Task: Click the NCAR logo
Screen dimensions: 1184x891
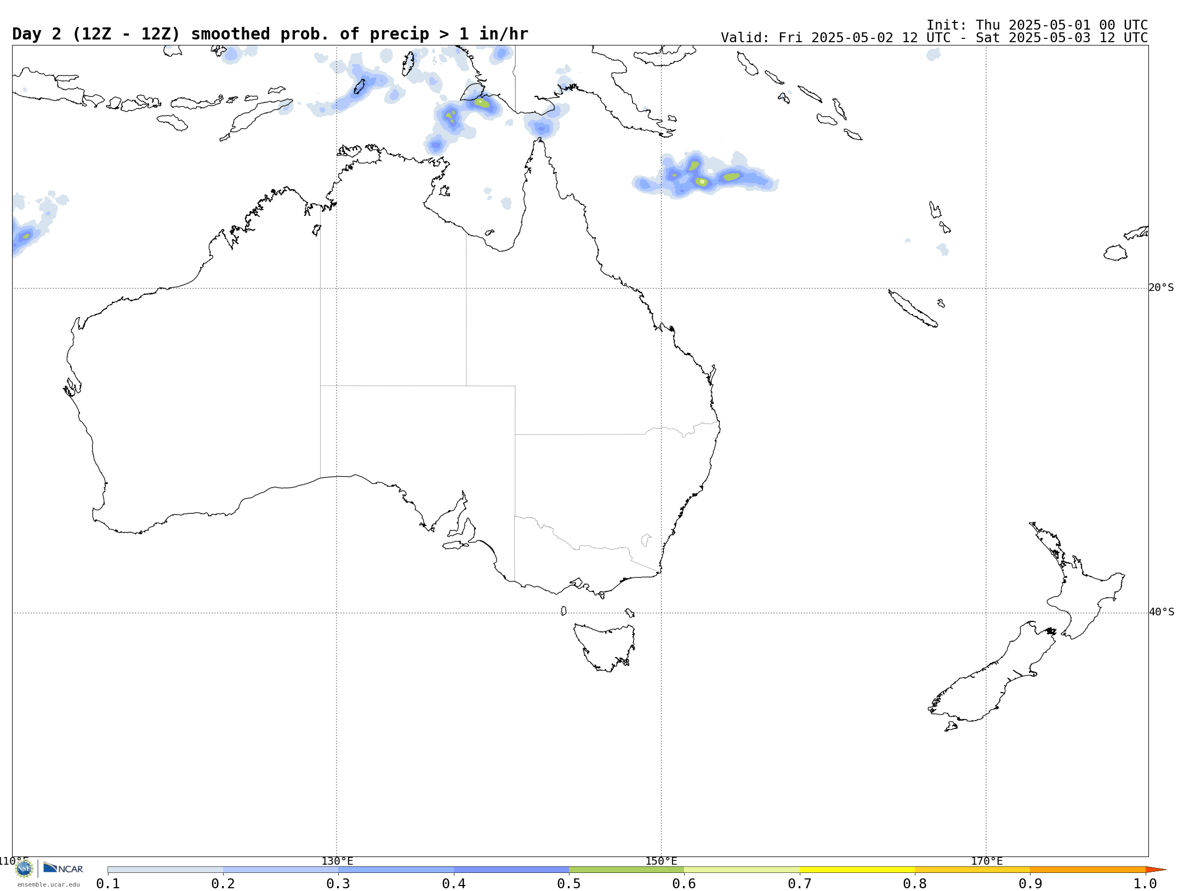Action: 63,868
